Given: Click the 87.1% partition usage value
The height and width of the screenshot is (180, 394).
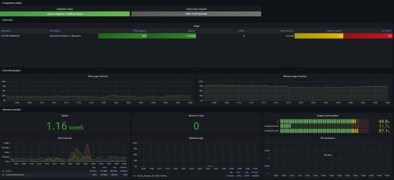Looking at the screenshot, I should pos(384,131).
